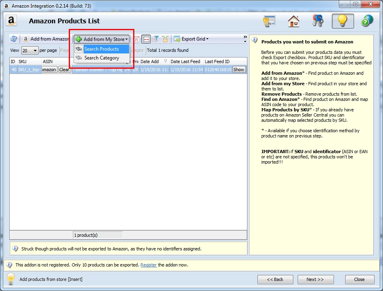Click the fit columns width icon
The height and width of the screenshot is (291, 383).
[146, 39]
